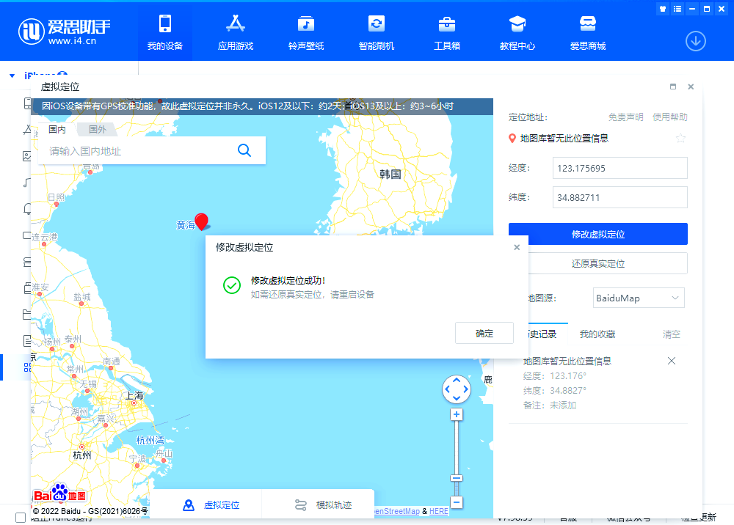This screenshot has height=525, width=734.
Task: Go to the 智能刷机 smart flash section
Action: [x=376, y=32]
